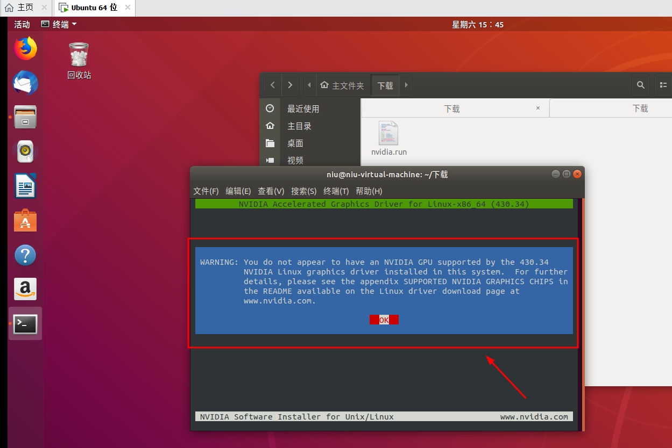Open Ubuntu Software center dock icon
The width and height of the screenshot is (672, 448).
point(25,220)
